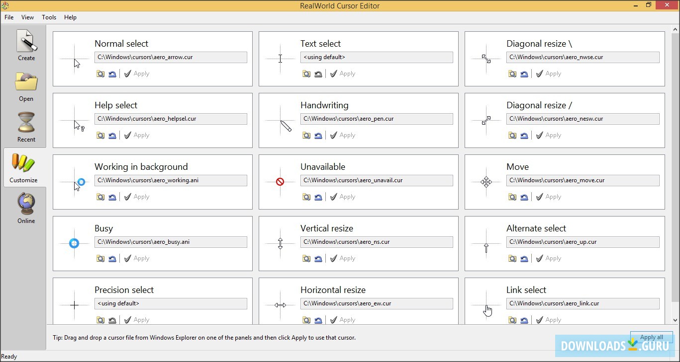680x362 pixels.
Task: Click the Text select path field
Action: 377,57
